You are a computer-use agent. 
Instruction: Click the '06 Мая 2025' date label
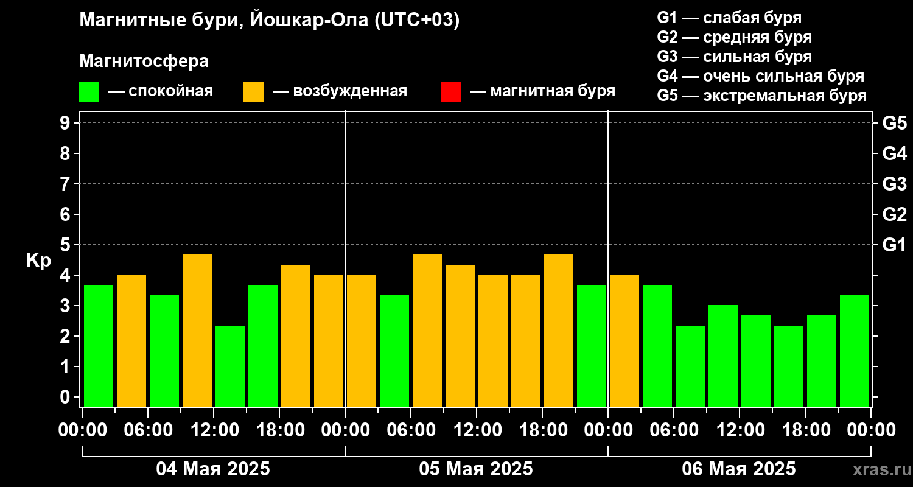click(x=739, y=469)
